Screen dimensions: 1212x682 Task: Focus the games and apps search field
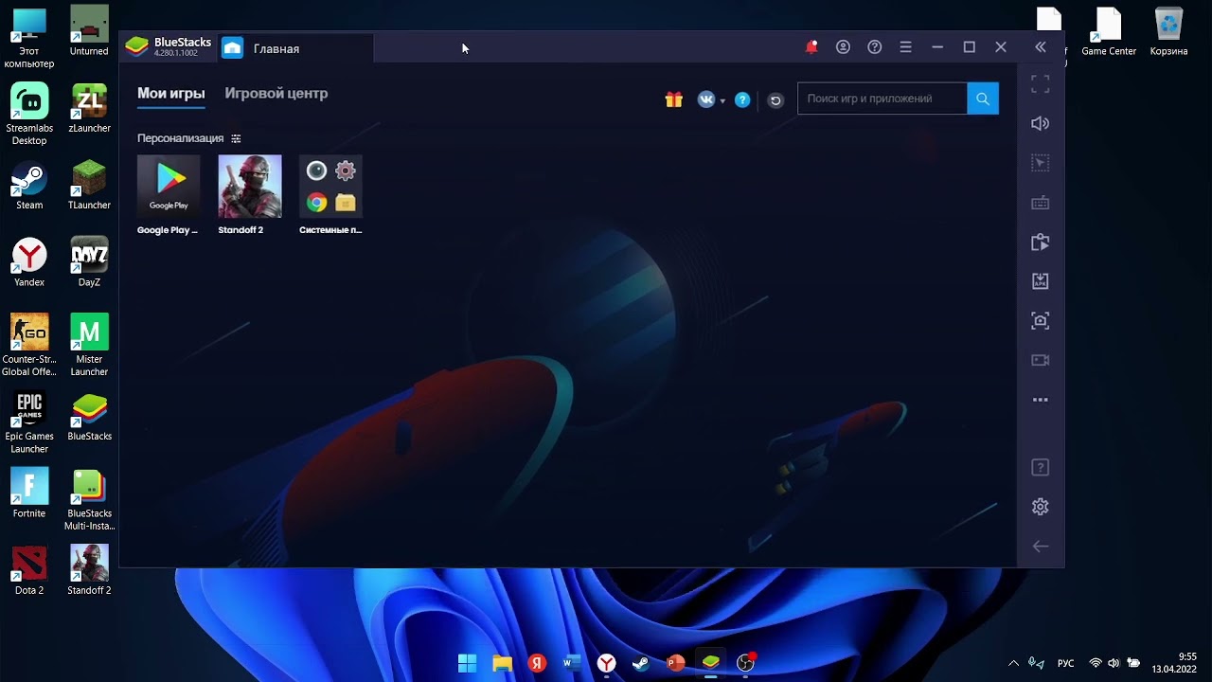tap(882, 99)
